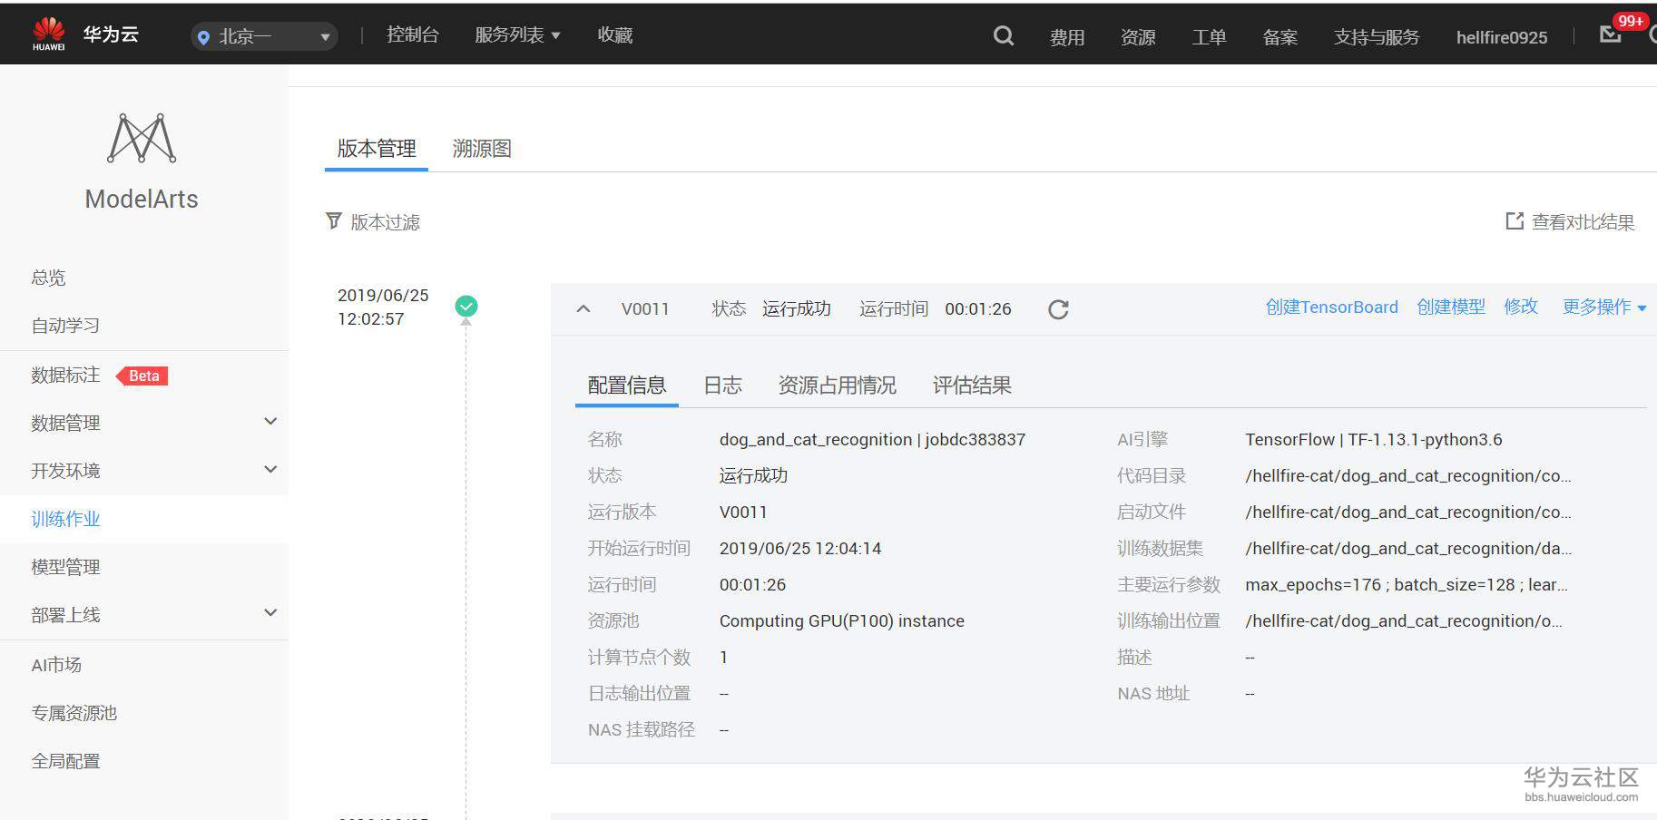Click the 训练输出位置 path value
The width and height of the screenshot is (1657, 820).
[1404, 620]
